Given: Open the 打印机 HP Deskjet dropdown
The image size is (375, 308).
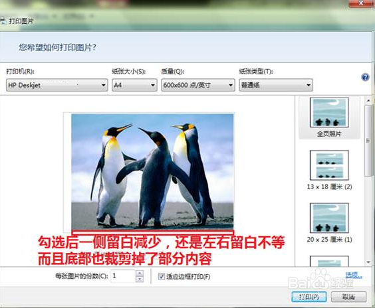Looking at the screenshot, I should (x=57, y=85).
